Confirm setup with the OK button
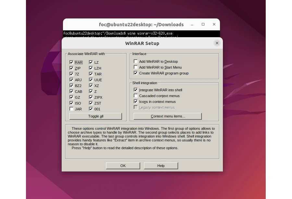Screen dimensions: 292x199 pyautogui.click(x=123, y=166)
